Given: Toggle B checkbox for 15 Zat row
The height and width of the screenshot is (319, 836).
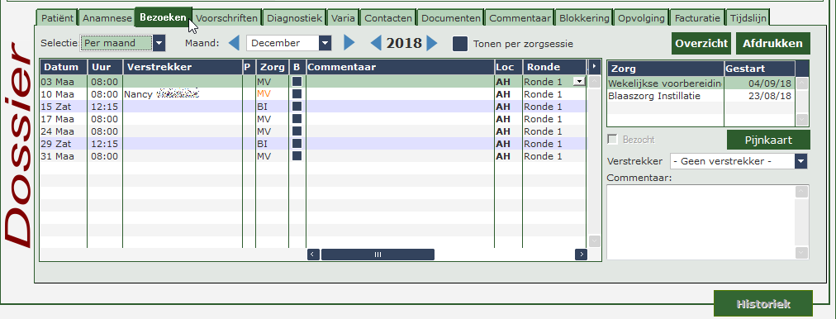Looking at the screenshot, I should pos(297,106).
